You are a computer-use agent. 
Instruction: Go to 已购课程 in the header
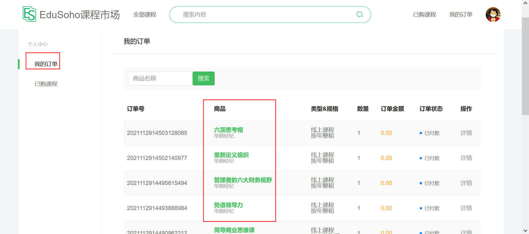[425, 15]
